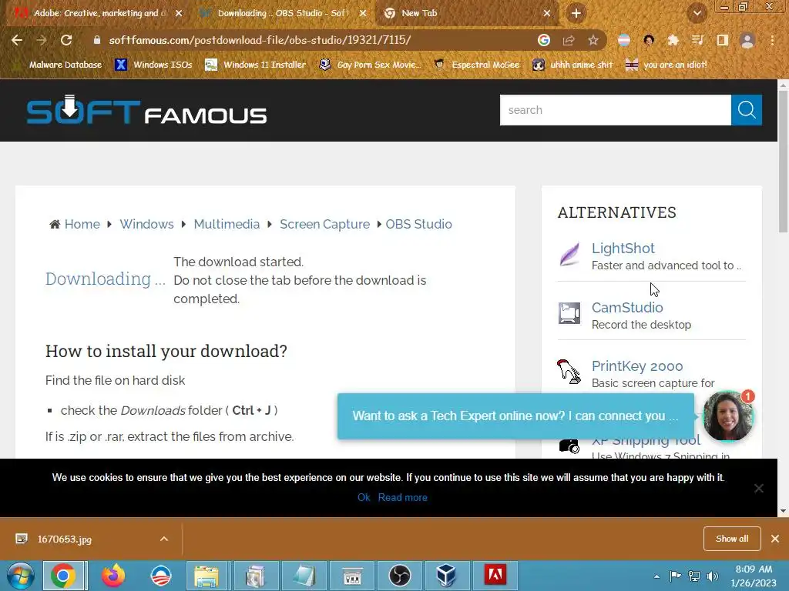This screenshot has height=591, width=789.
Task: Open the Tech Expert chat avatar
Action: click(727, 416)
